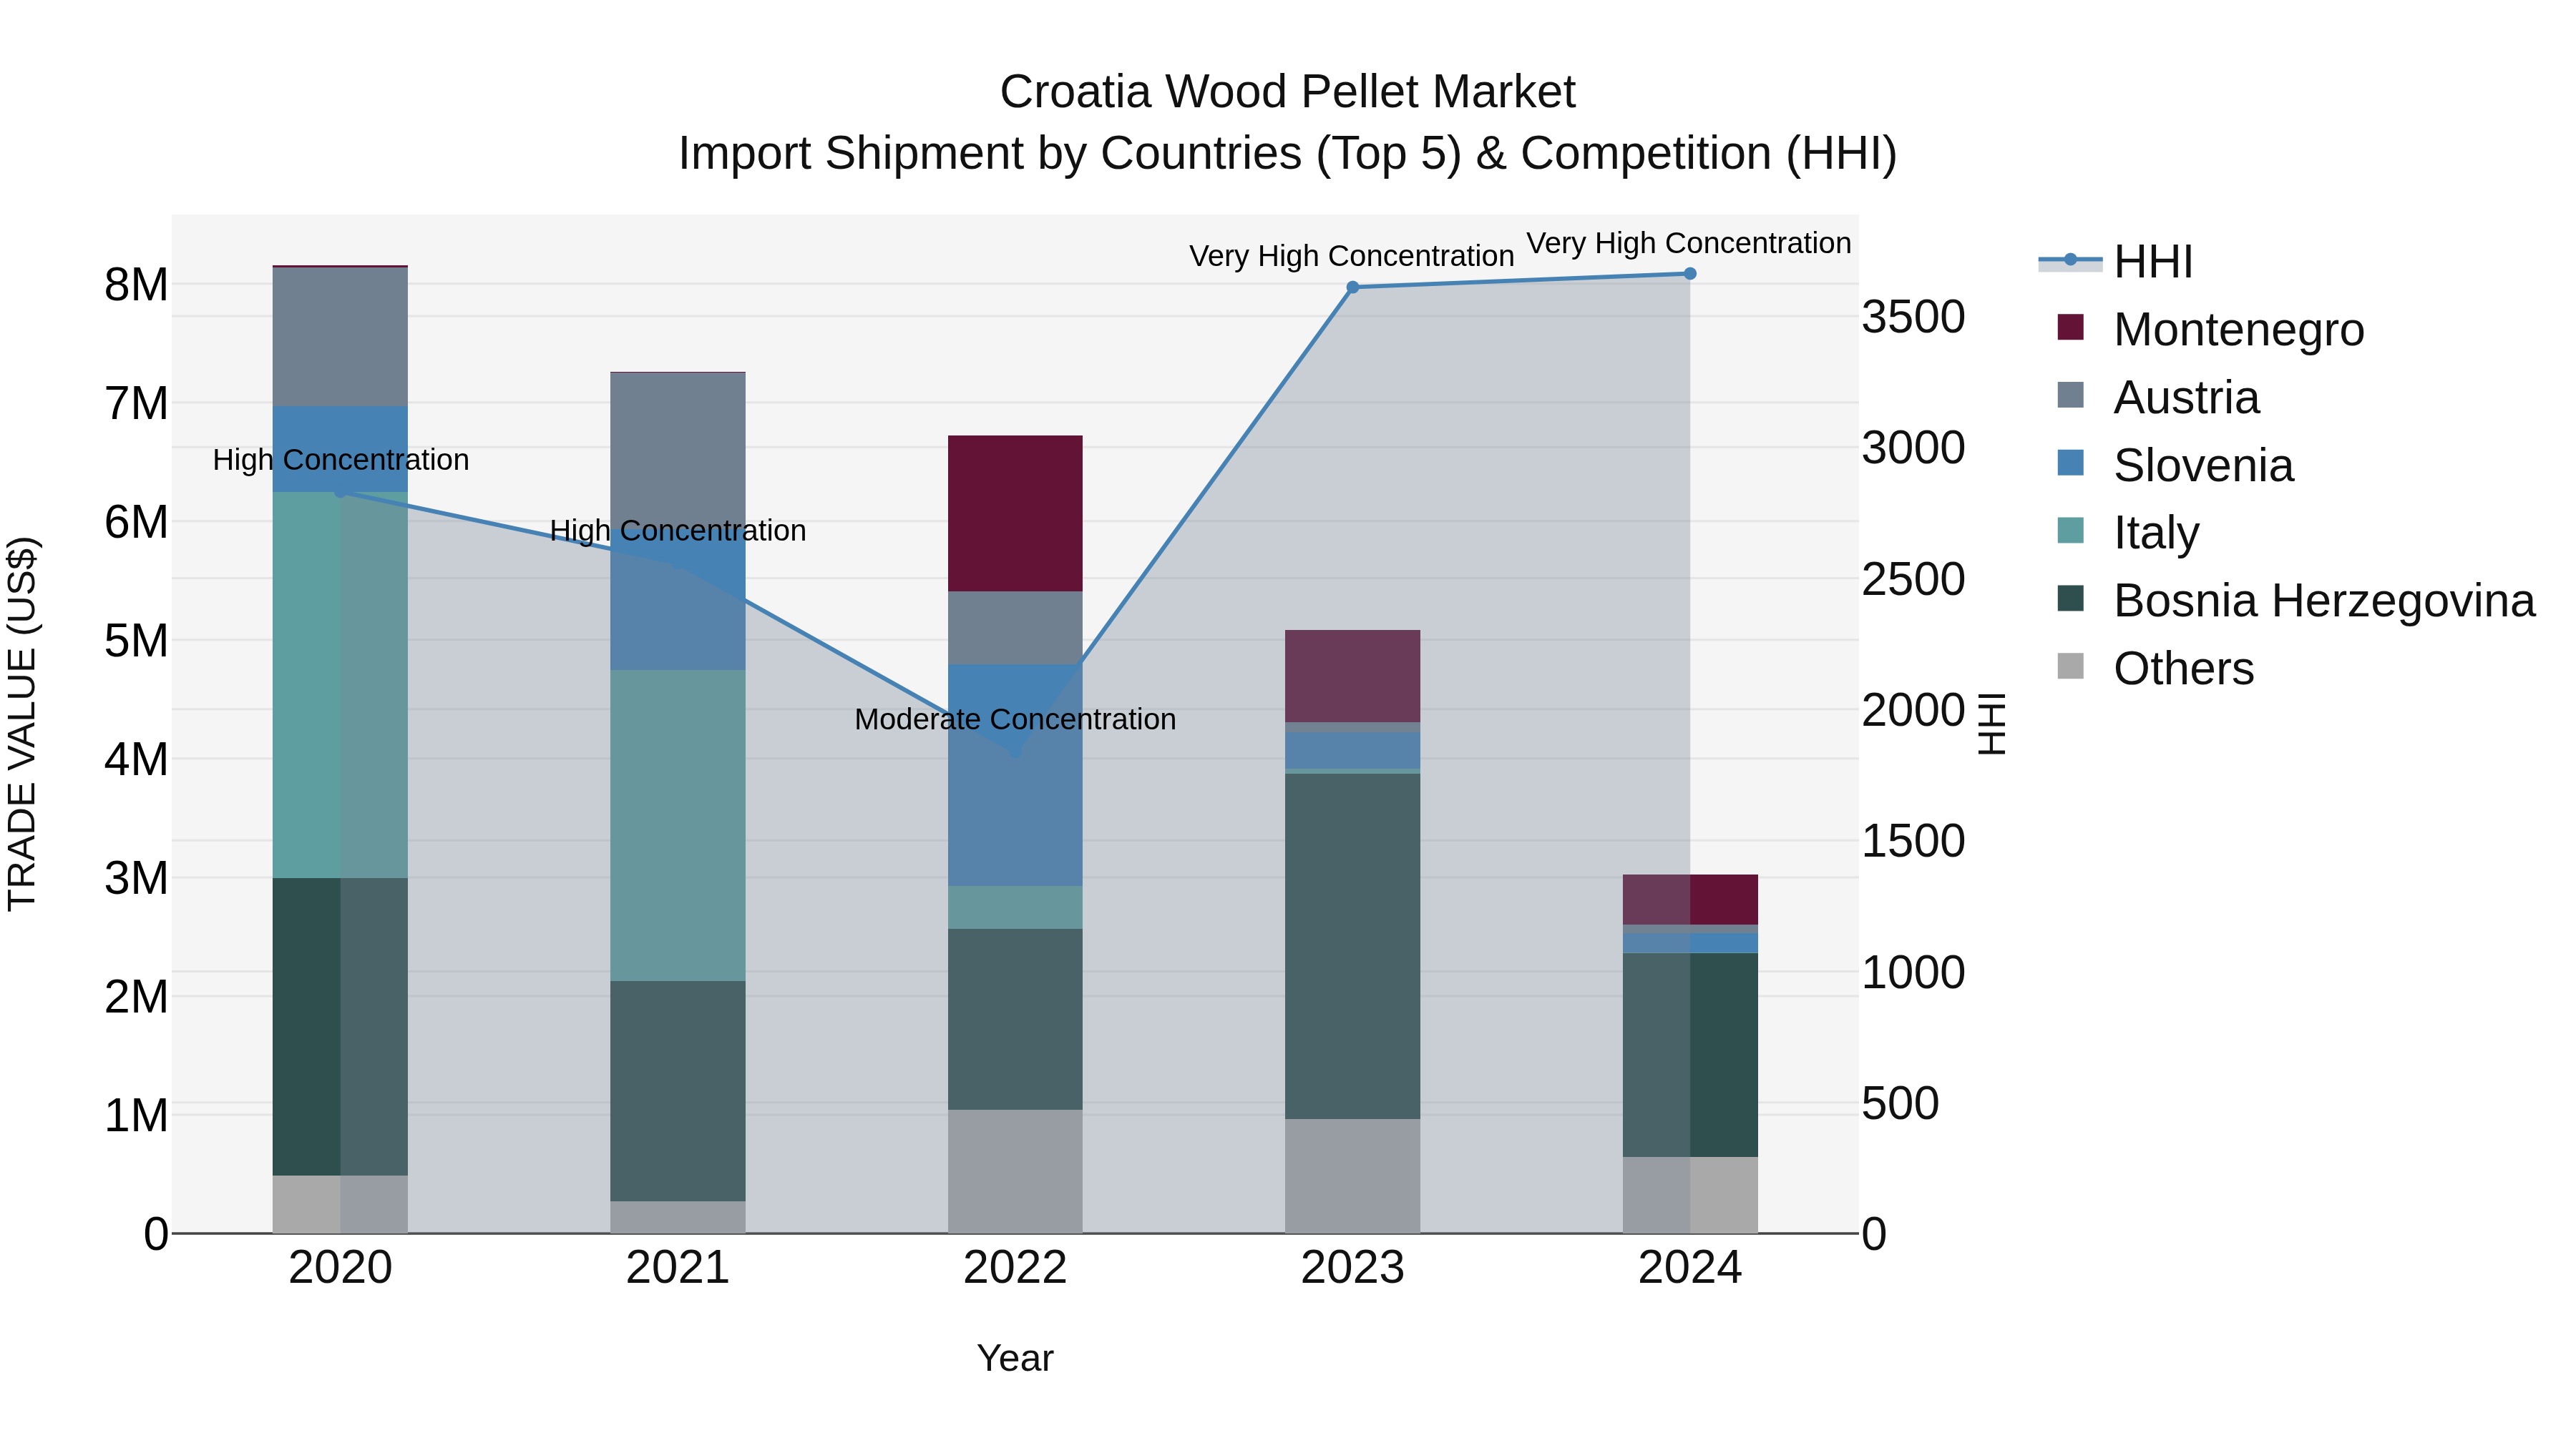Toggle the Austria legend entry
Screen dimensions: 2576x1448
[x=2158, y=397]
